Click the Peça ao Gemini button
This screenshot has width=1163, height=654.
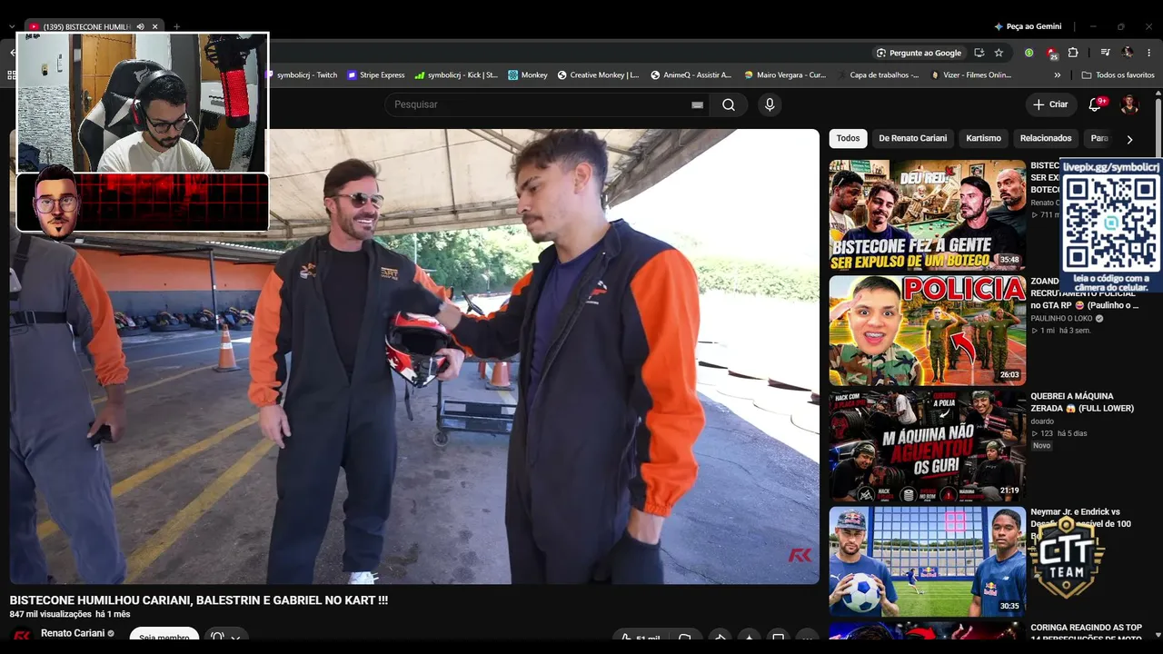pyautogui.click(x=1028, y=27)
